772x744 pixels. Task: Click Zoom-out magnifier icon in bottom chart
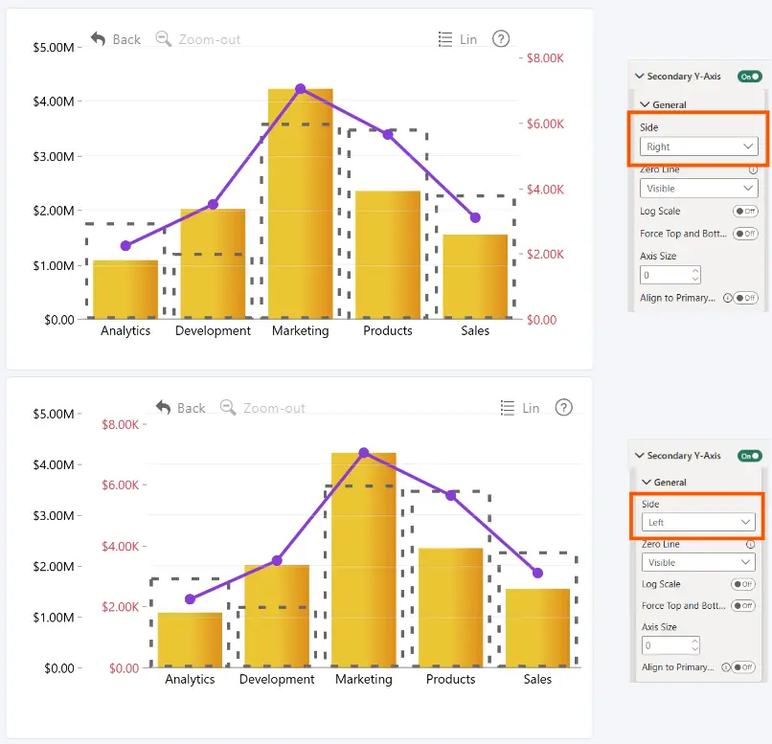point(228,408)
